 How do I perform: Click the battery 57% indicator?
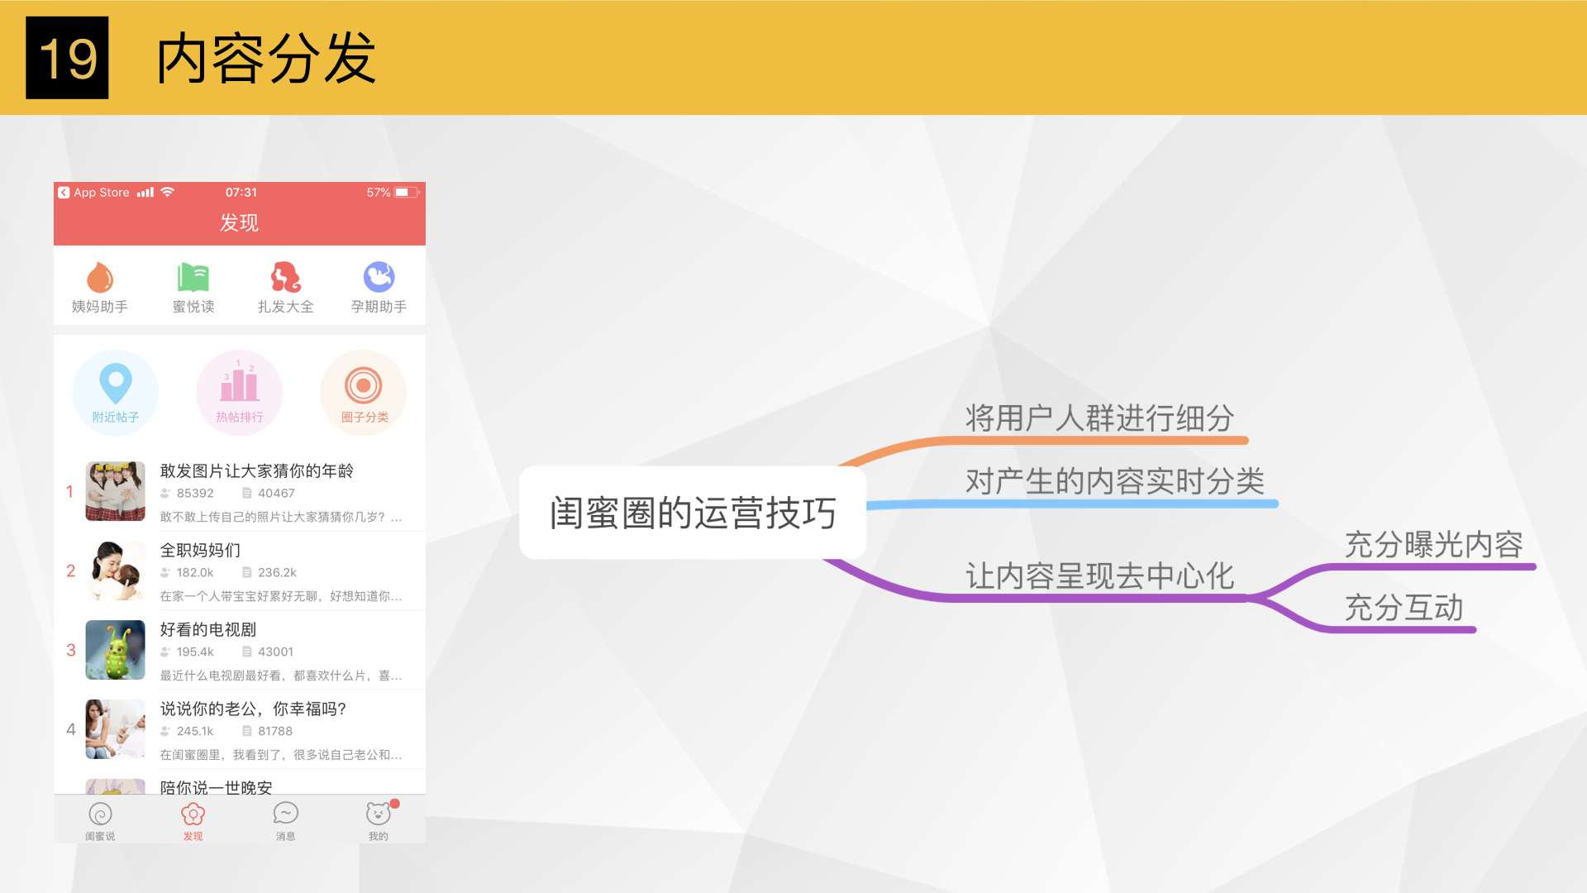[393, 193]
